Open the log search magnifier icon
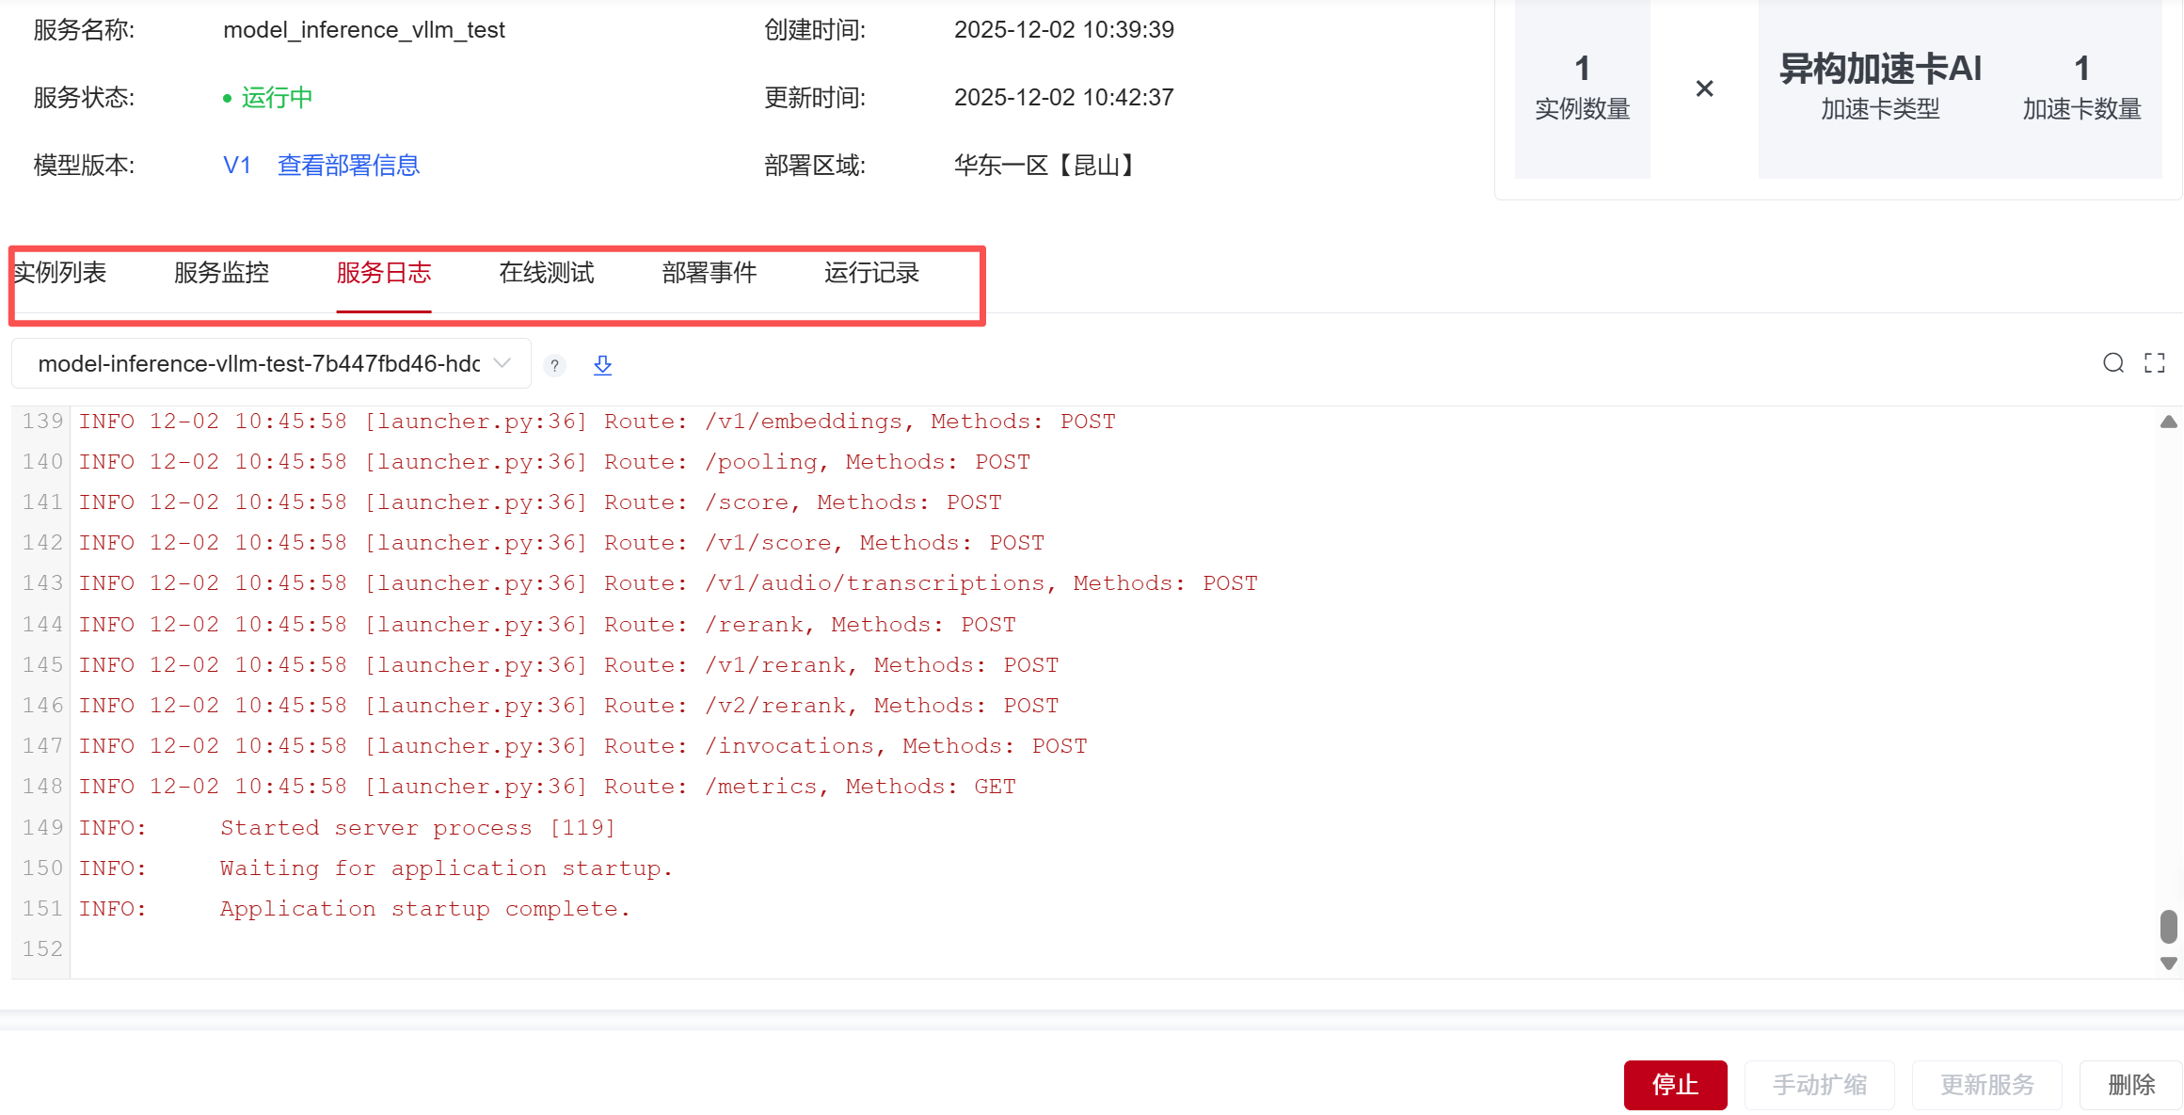This screenshot has height=1115, width=2184. [2113, 363]
